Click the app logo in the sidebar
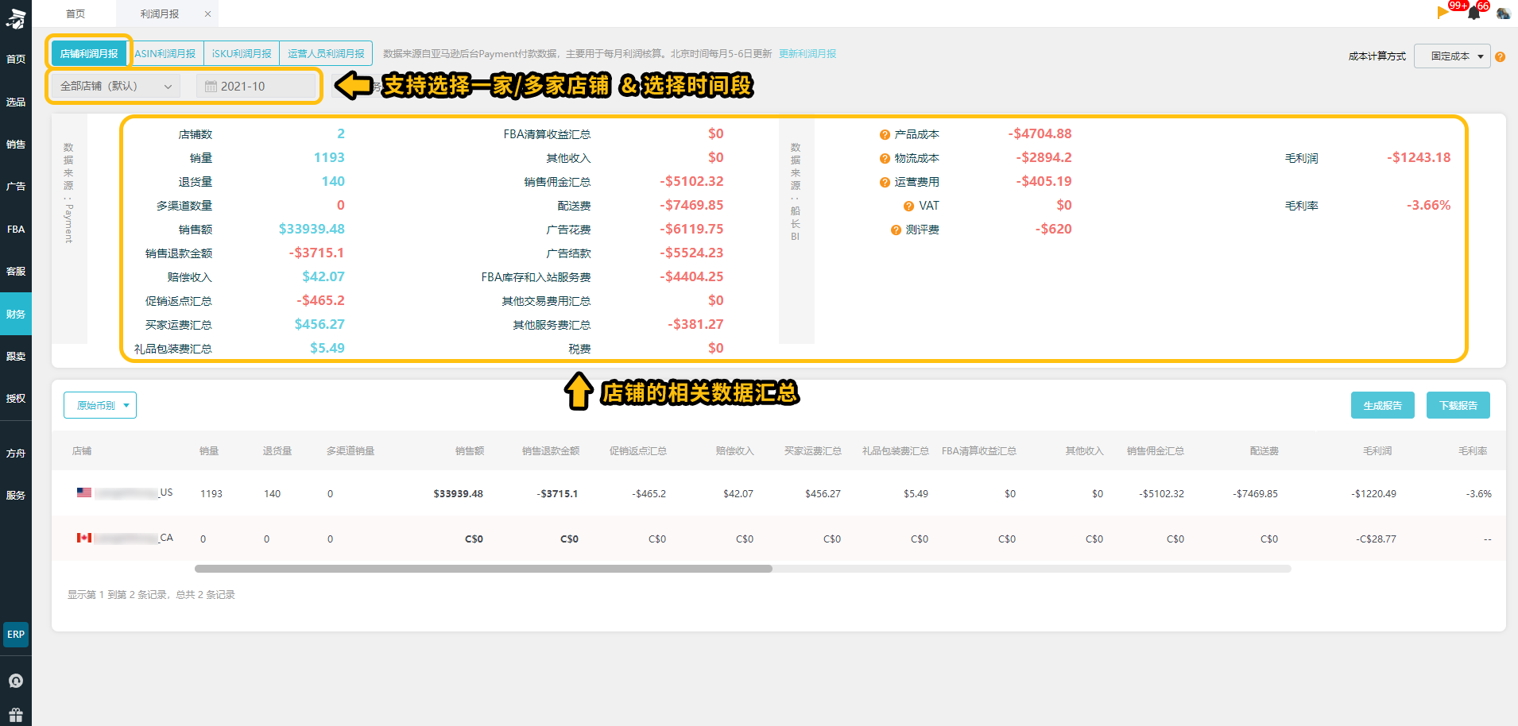The image size is (1518, 726). tap(16, 17)
